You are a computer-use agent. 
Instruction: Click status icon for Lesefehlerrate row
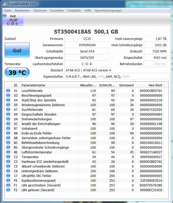tap(8, 91)
